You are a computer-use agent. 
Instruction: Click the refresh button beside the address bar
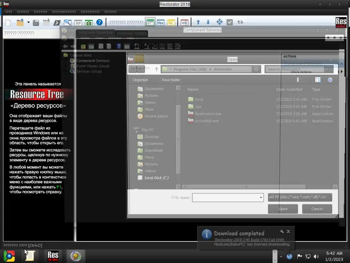tap(256, 69)
